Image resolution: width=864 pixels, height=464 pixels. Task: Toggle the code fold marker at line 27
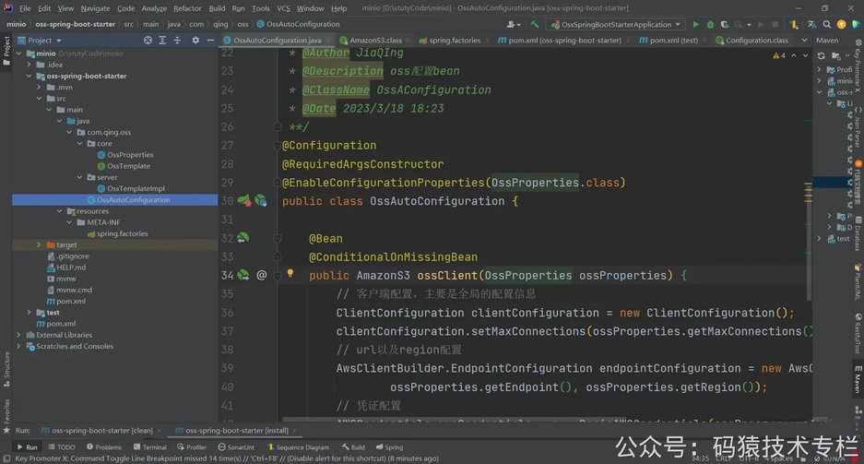pyautogui.click(x=278, y=146)
